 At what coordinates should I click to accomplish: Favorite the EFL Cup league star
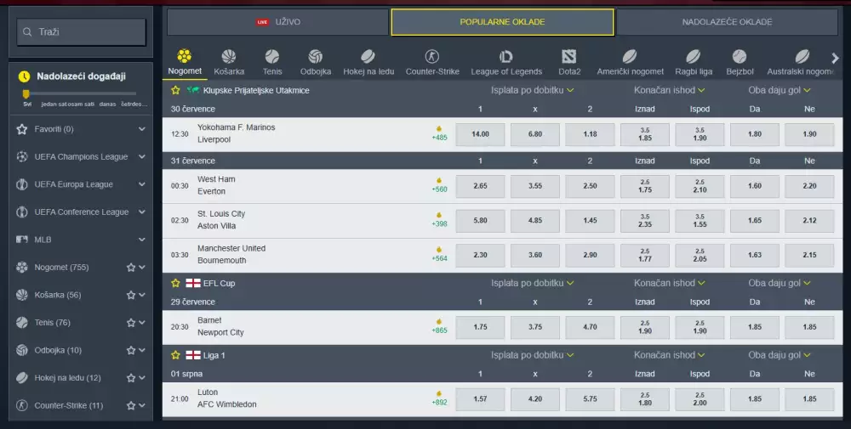175,283
